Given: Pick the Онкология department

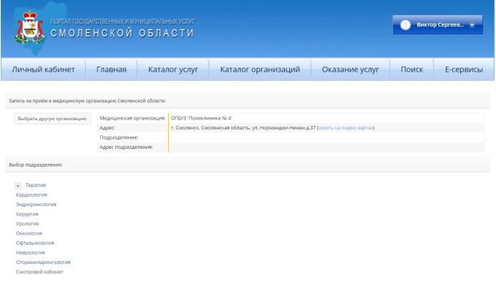Looking at the screenshot, I should (29, 233).
